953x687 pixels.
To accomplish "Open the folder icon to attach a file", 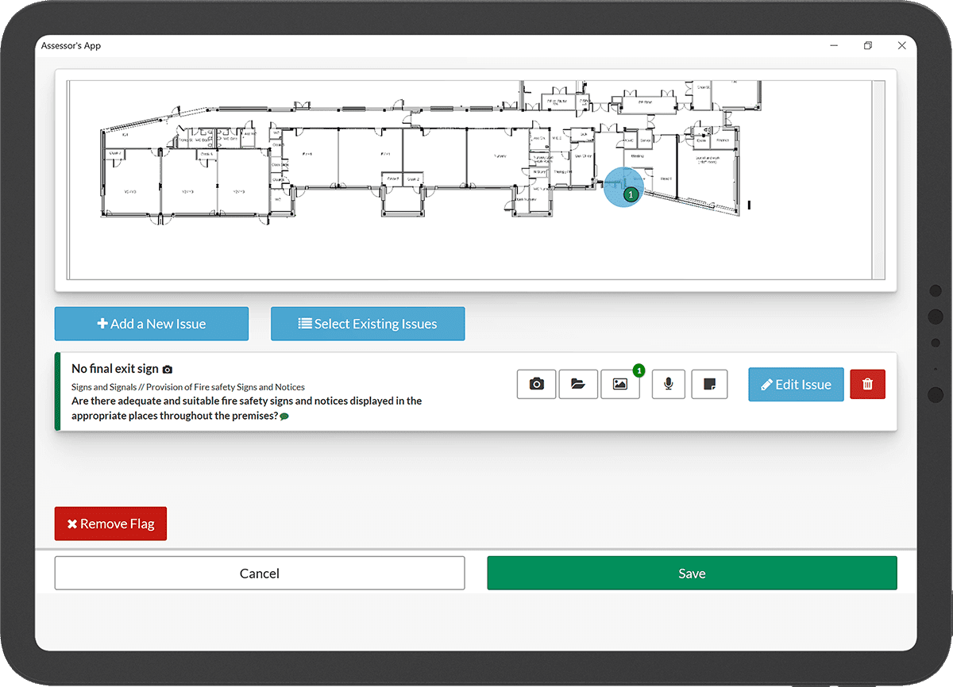I will tap(578, 384).
